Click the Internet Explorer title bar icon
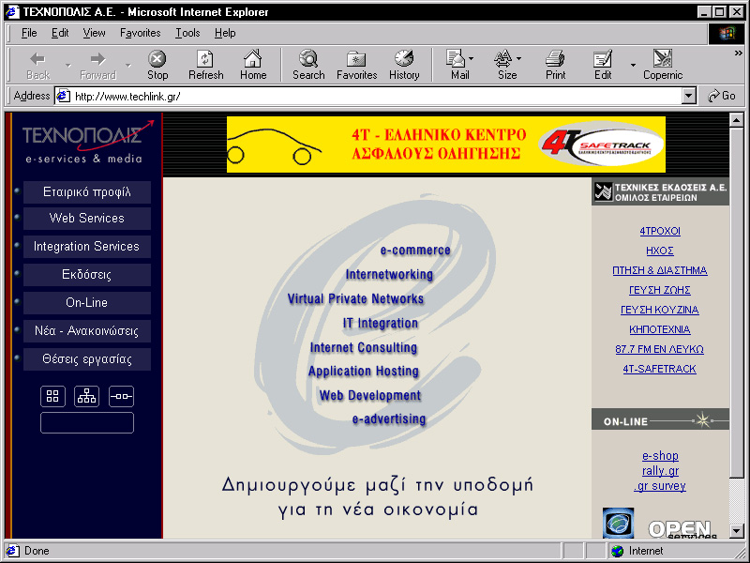Viewport: 750px width, 563px height. 12,12
